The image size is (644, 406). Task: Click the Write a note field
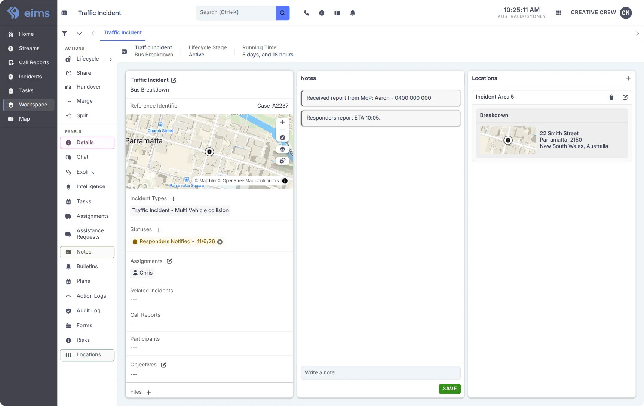(x=381, y=373)
